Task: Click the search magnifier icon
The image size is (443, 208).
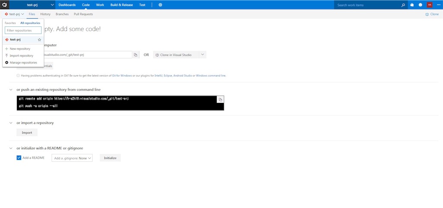Action: (403, 5)
